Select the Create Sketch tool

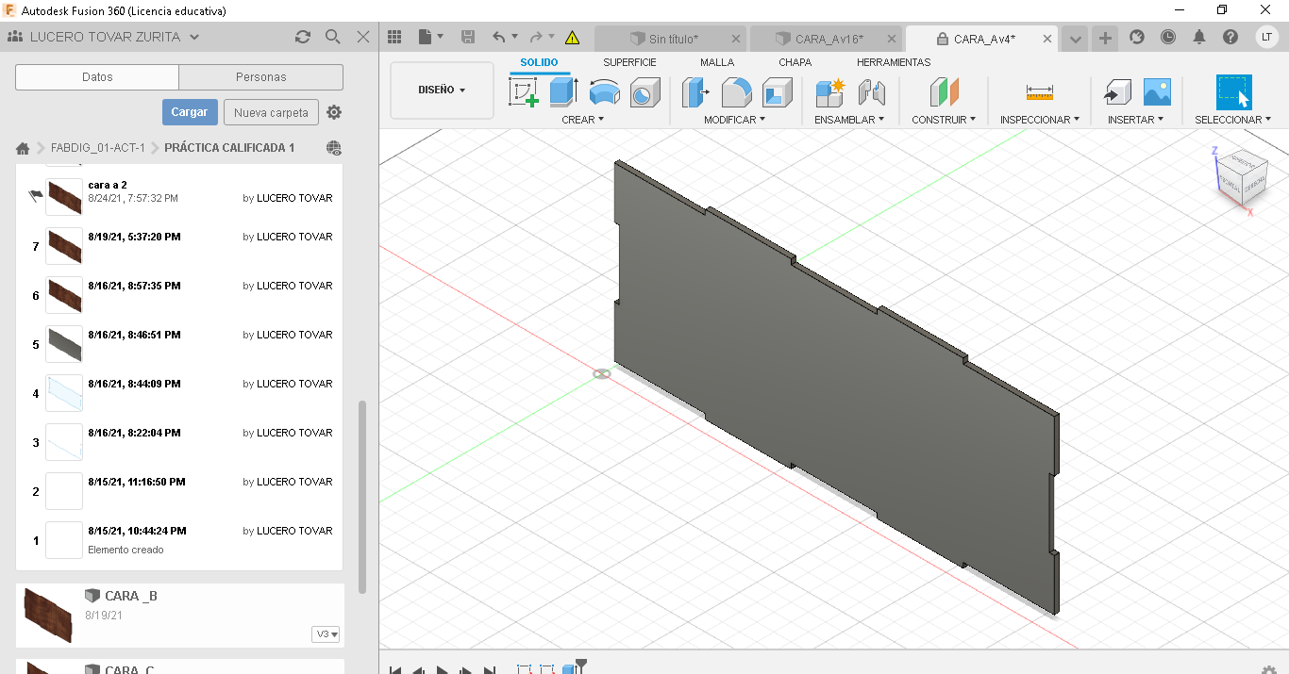(524, 92)
